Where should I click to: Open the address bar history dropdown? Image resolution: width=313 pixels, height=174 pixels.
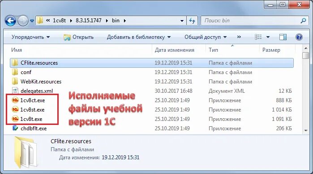click(x=182, y=21)
